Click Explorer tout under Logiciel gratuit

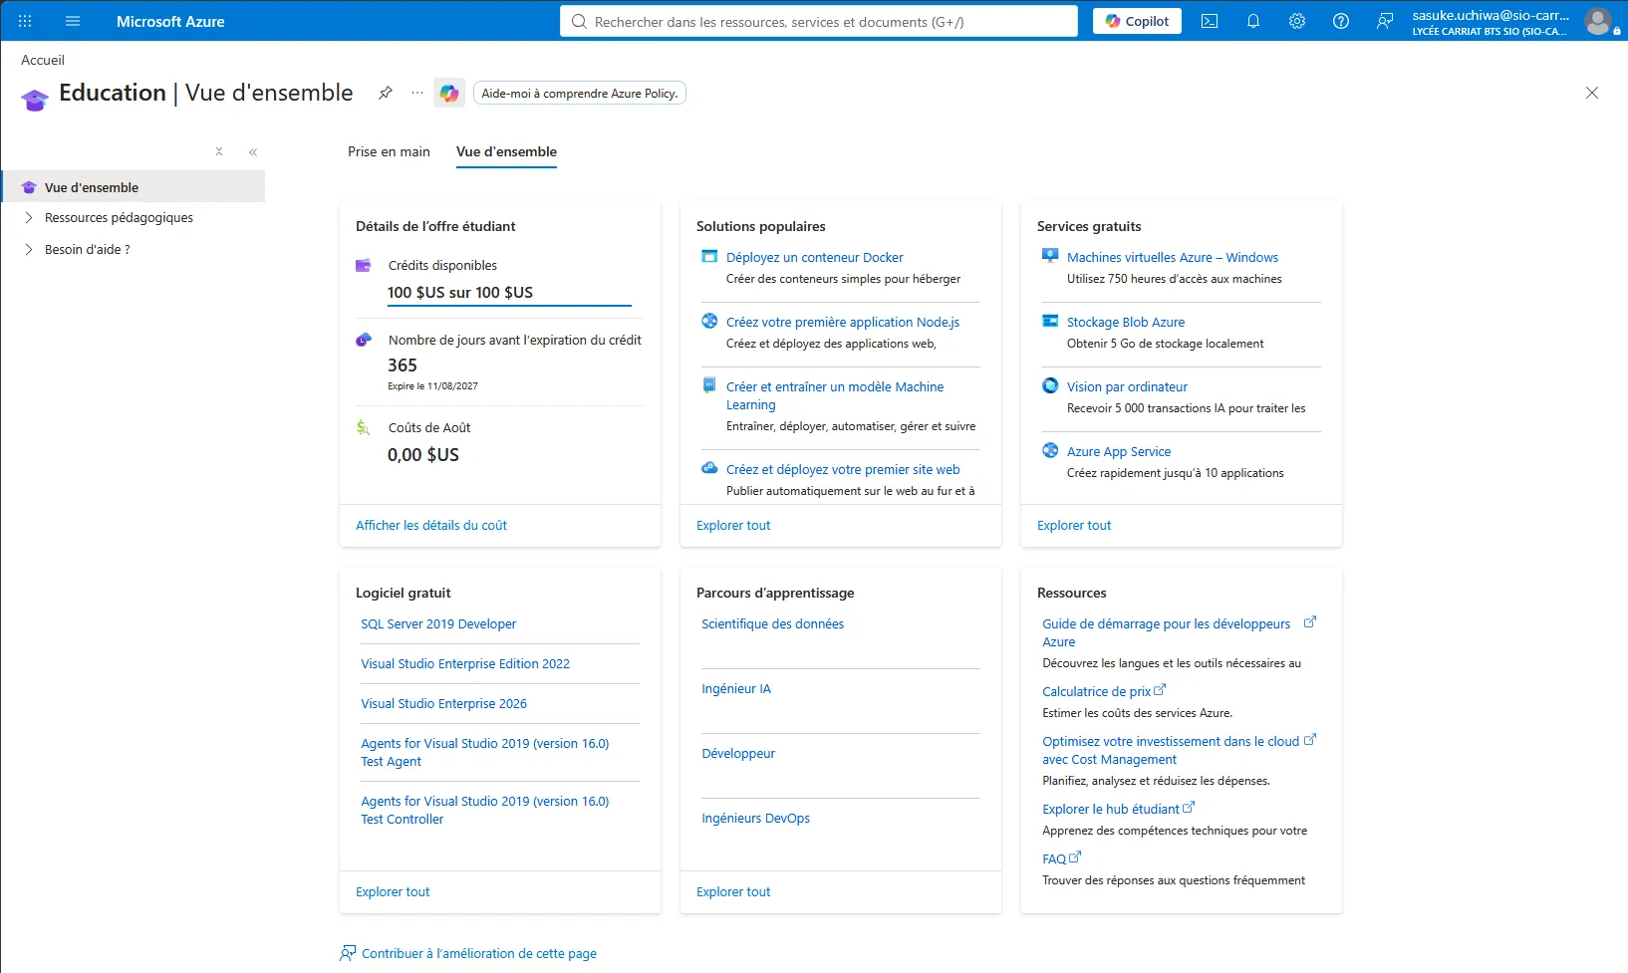tap(393, 891)
